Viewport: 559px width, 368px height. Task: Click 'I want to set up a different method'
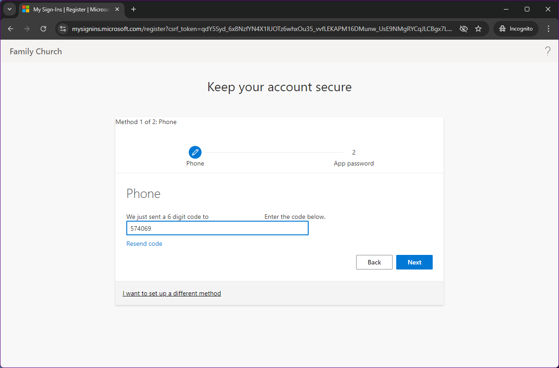tap(172, 293)
